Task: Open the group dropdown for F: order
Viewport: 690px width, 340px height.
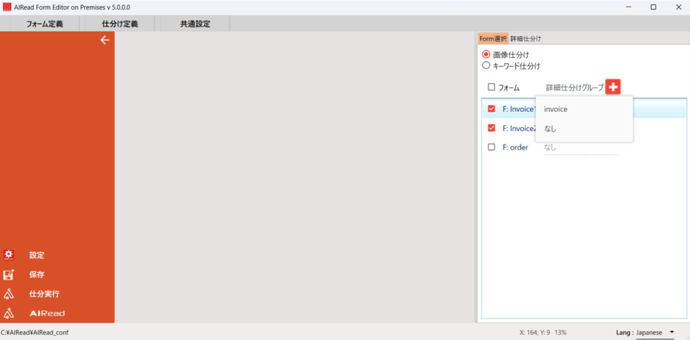Action: pyautogui.click(x=581, y=148)
